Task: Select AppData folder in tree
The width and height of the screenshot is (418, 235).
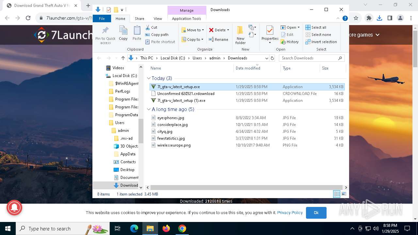Action: pos(125,154)
